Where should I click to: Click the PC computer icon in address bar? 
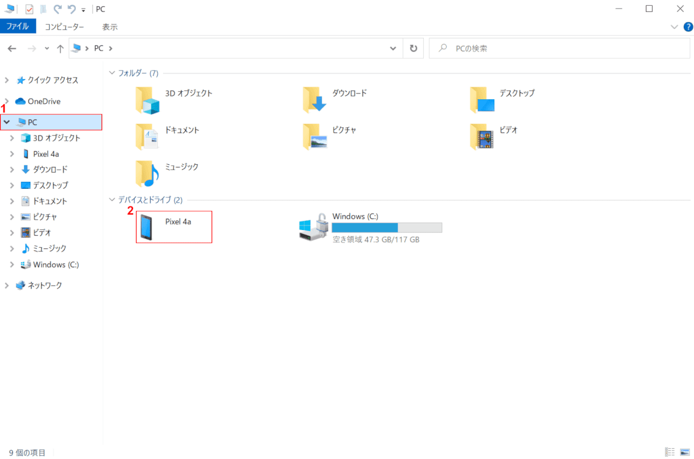[76, 49]
